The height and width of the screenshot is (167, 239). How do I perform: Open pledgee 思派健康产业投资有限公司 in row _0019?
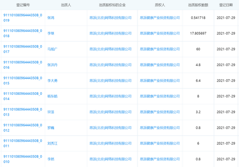click(x=160, y=18)
